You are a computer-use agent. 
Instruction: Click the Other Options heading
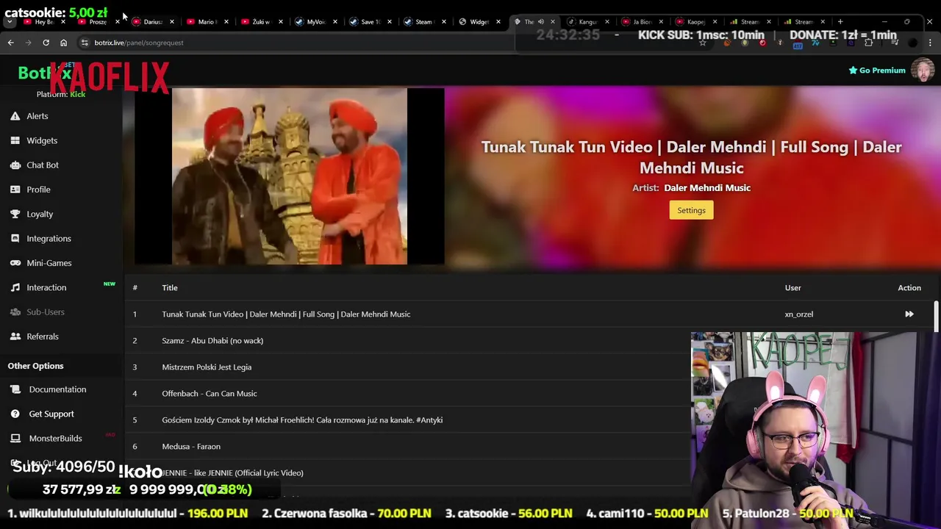(x=35, y=366)
